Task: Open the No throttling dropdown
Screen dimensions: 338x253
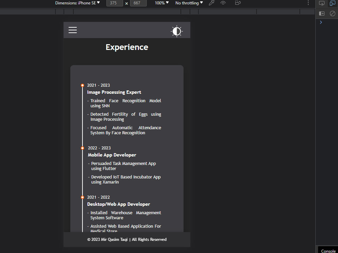Action: [188, 3]
